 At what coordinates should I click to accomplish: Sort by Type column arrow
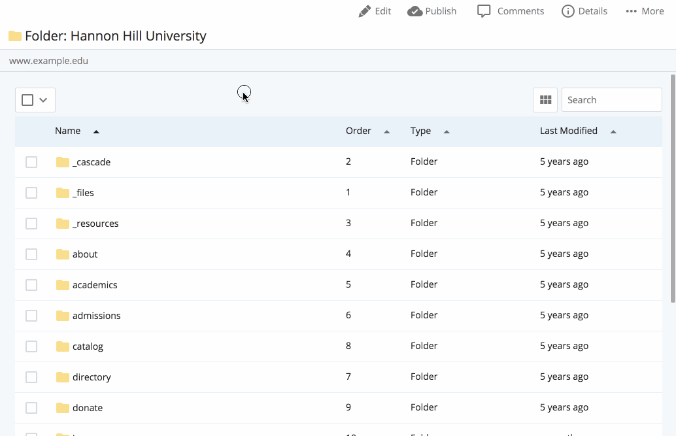click(x=447, y=131)
